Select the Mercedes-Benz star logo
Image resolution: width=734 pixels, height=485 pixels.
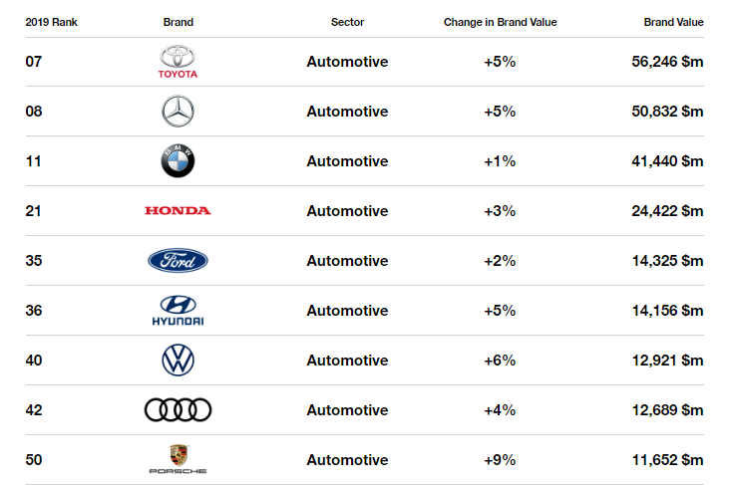(178, 112)
